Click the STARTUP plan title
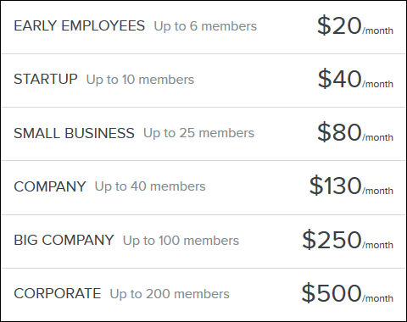The width and height of the screenshot is (407, 322). point(46,79)
